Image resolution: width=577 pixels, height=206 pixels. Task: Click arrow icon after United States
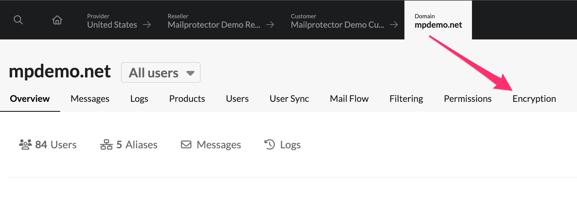coord(147,25)
